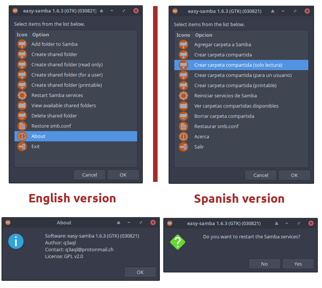Click the file icon beside Restore smb.conf
The image size is (322, 288).
[x=22, y=126]
